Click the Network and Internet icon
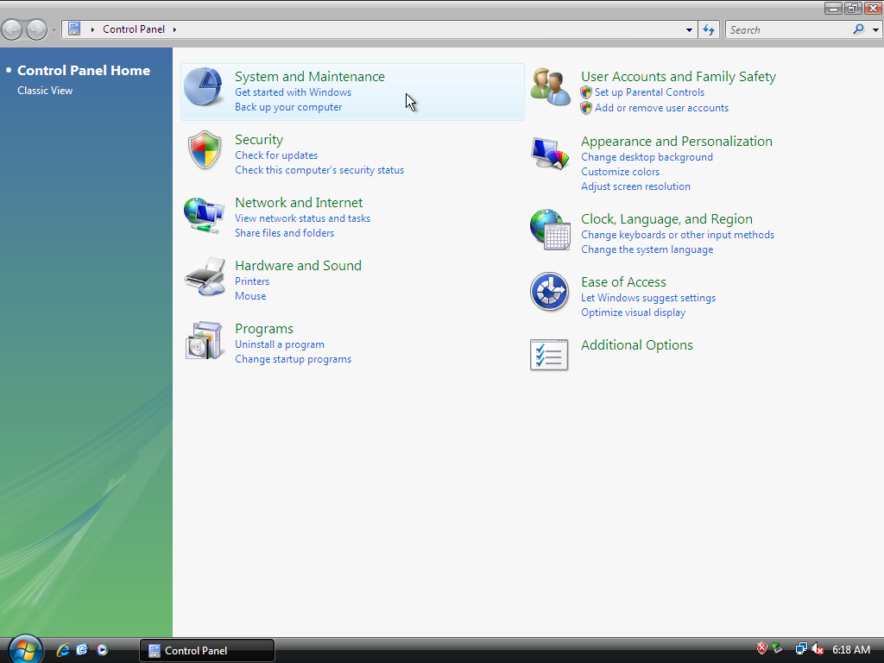The image size is (884, 663). pos(205,214)
